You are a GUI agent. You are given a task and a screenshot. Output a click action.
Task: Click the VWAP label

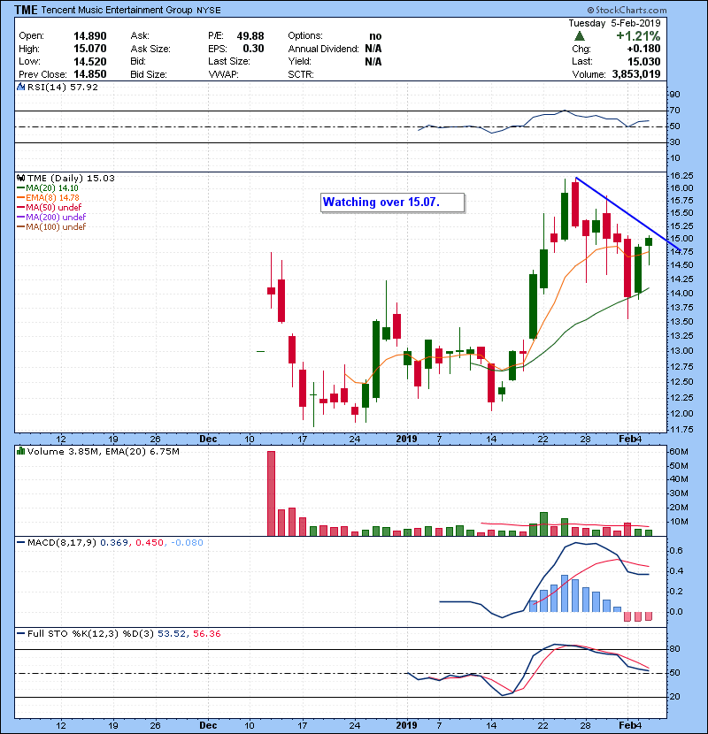click(x=224, y=74)
